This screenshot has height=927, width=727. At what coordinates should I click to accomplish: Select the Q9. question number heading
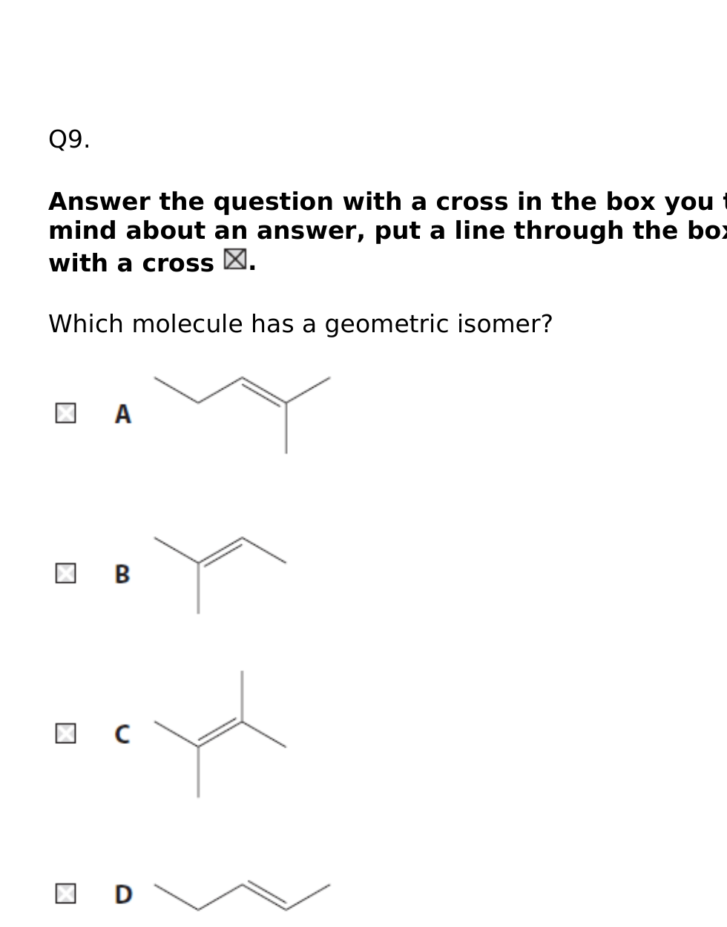pyautogui.click(x=69, y=139)
